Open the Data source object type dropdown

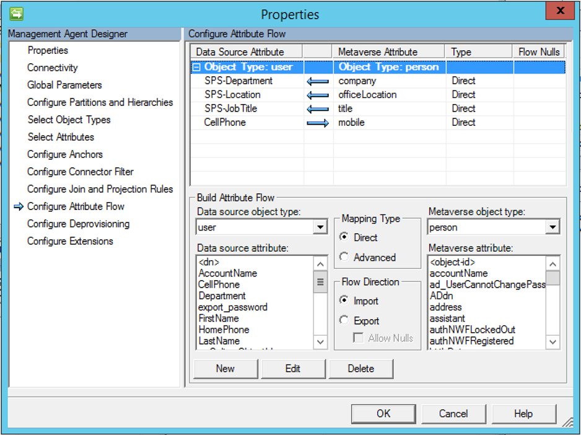(x=320, y=227)
